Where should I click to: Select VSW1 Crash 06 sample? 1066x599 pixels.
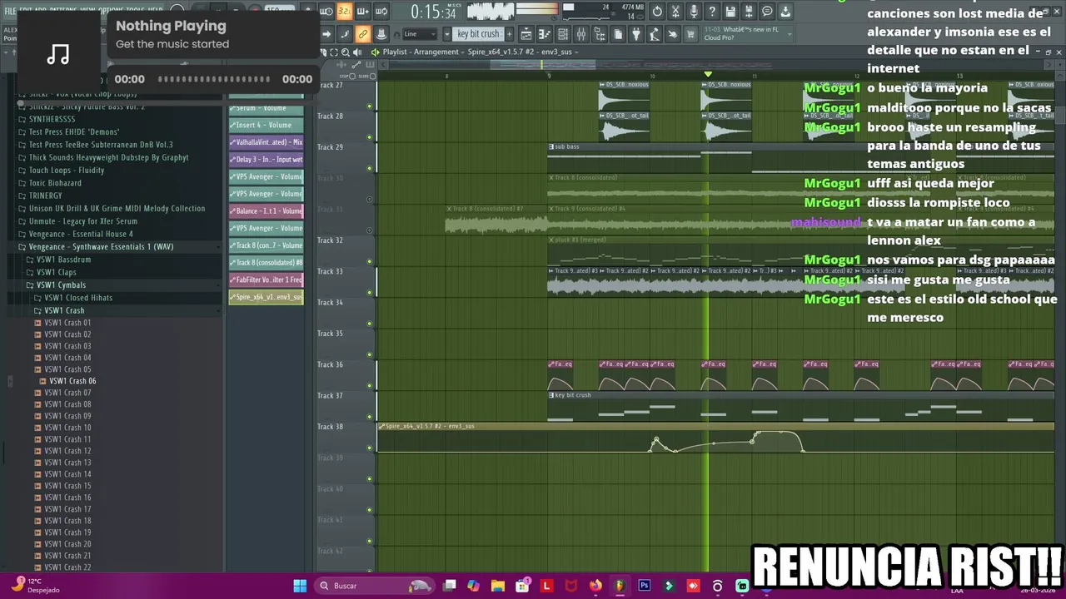(x=72, y=381)
